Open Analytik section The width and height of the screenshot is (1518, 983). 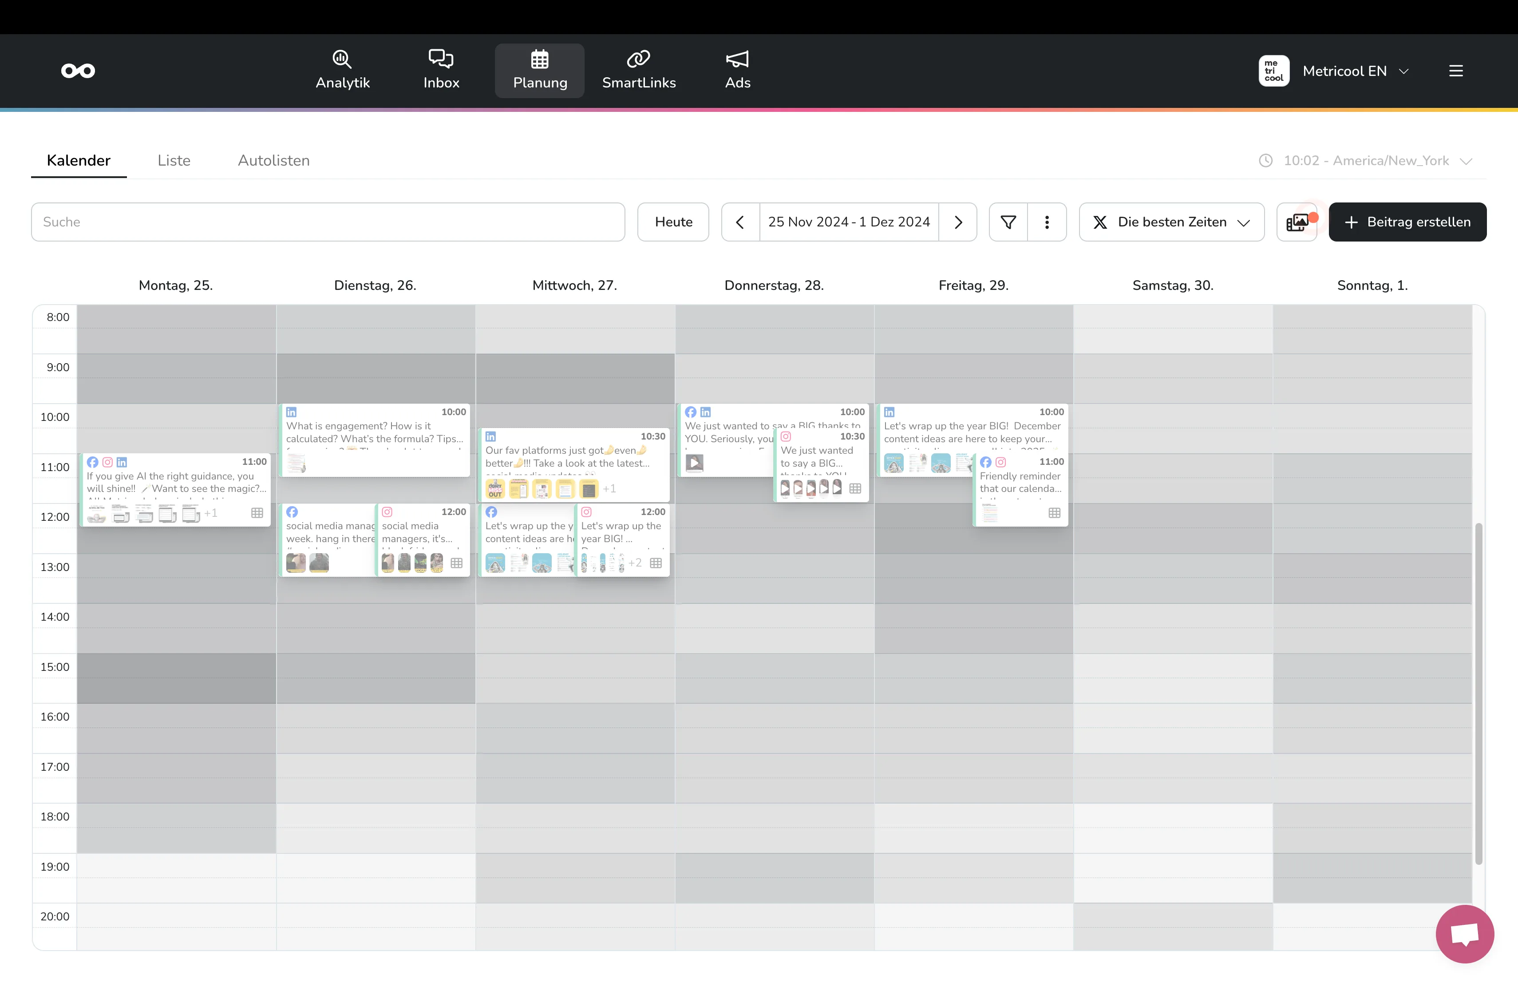tap(343, 71)
